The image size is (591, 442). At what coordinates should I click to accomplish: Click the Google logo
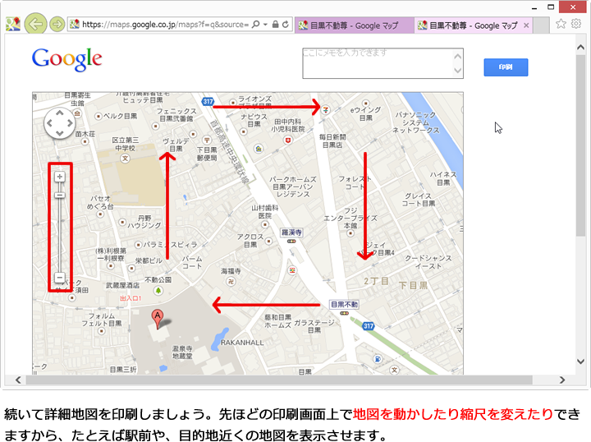67,60
